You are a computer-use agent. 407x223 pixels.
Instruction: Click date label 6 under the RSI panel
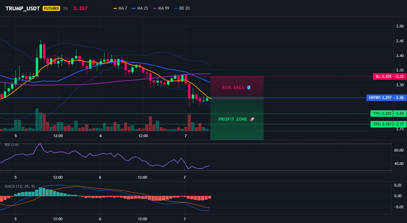pos(100,177)
